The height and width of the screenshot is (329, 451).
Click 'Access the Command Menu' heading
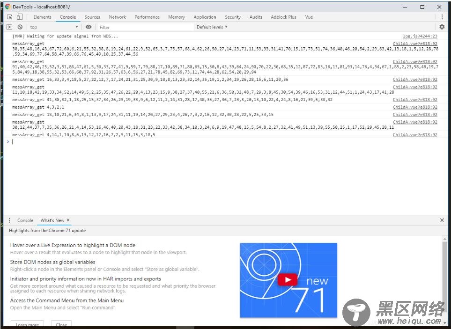[x=67, y=300]
